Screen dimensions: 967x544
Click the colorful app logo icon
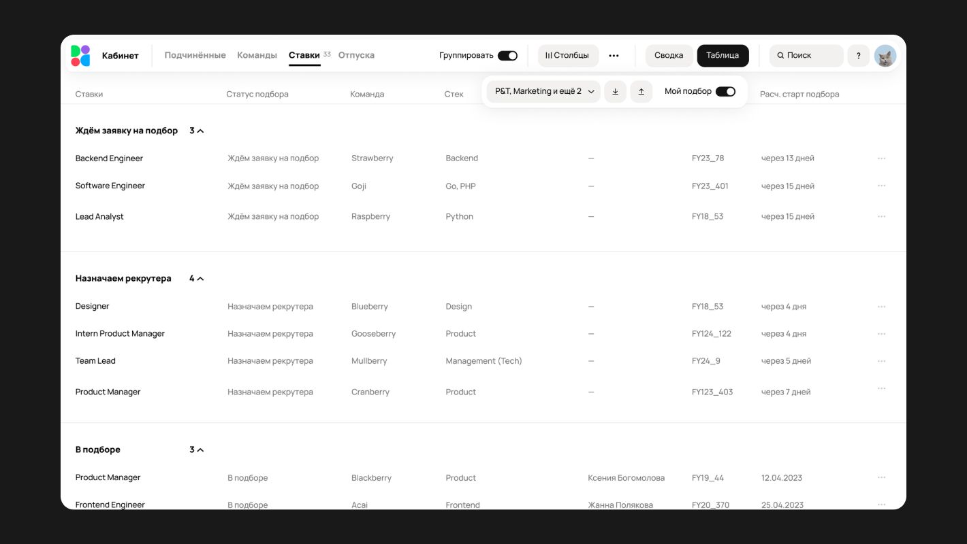pyautogui.click(x=80, y=56)
